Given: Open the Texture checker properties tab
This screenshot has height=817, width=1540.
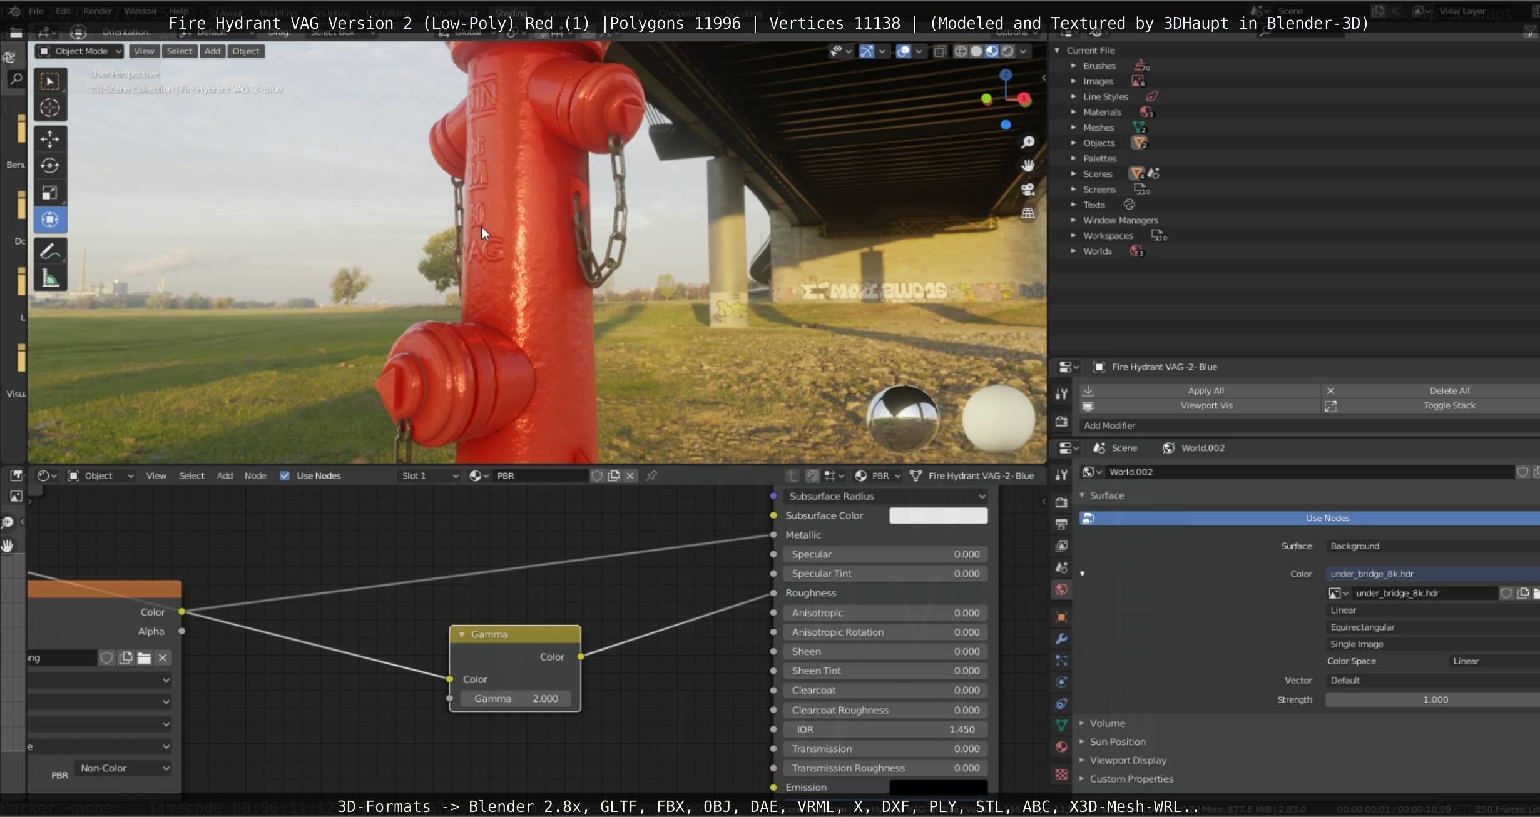Looking at the screenshot, I should [x=1061, y=774].
